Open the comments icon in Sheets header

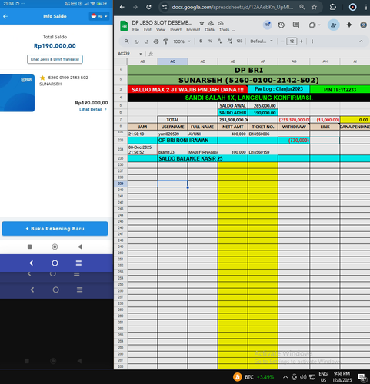[296, 25]
